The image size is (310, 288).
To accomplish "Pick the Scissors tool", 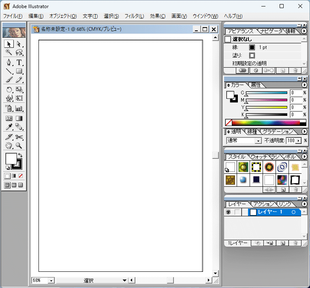I will (x=19, y=137).
